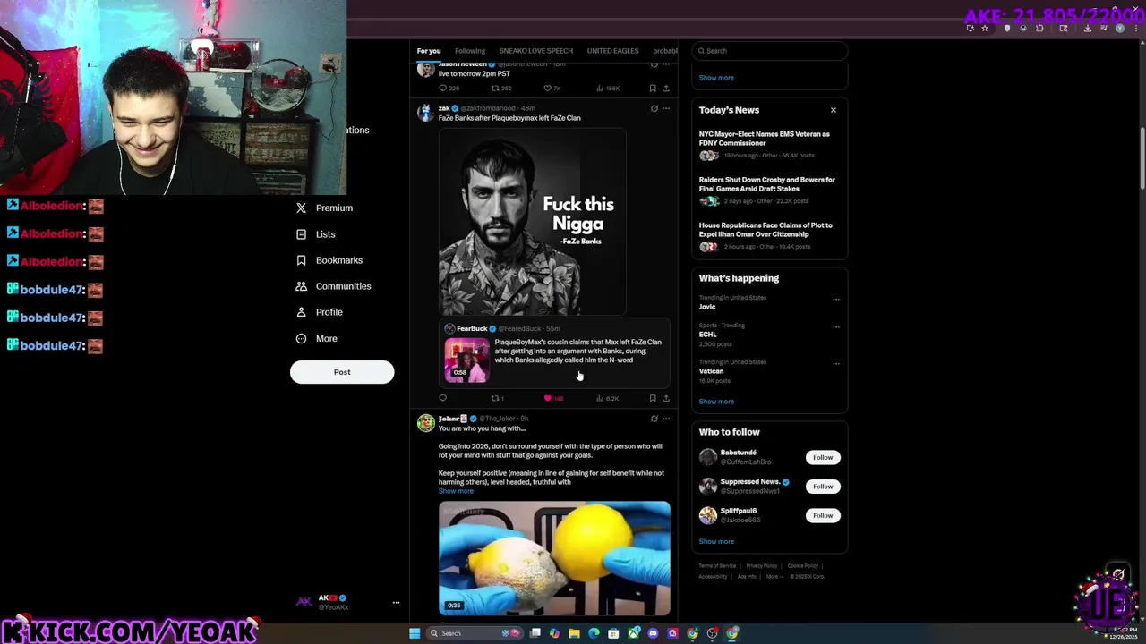Open Discord from the taskbar

(653, 633)
